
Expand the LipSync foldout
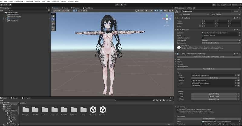[x=176, y=62]
